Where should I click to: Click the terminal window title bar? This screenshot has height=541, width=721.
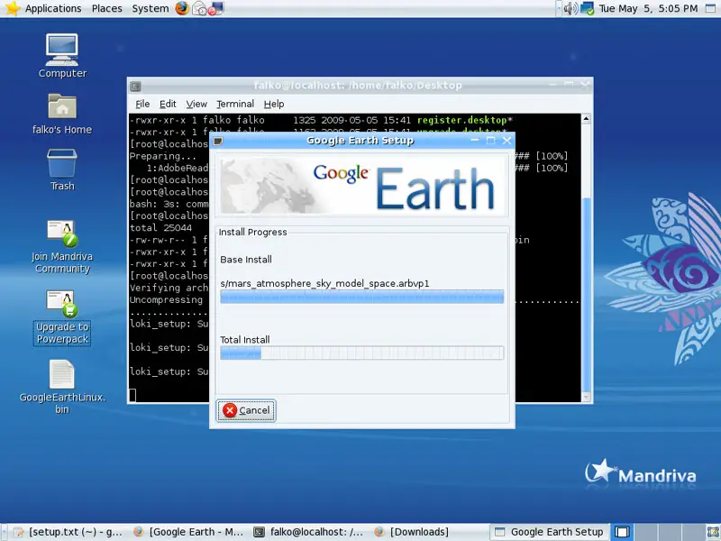coord(360,86)
